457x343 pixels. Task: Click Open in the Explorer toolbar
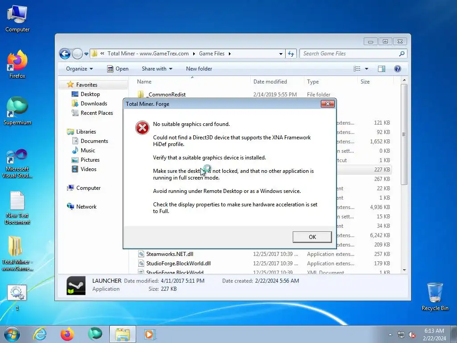coord(118,69)
